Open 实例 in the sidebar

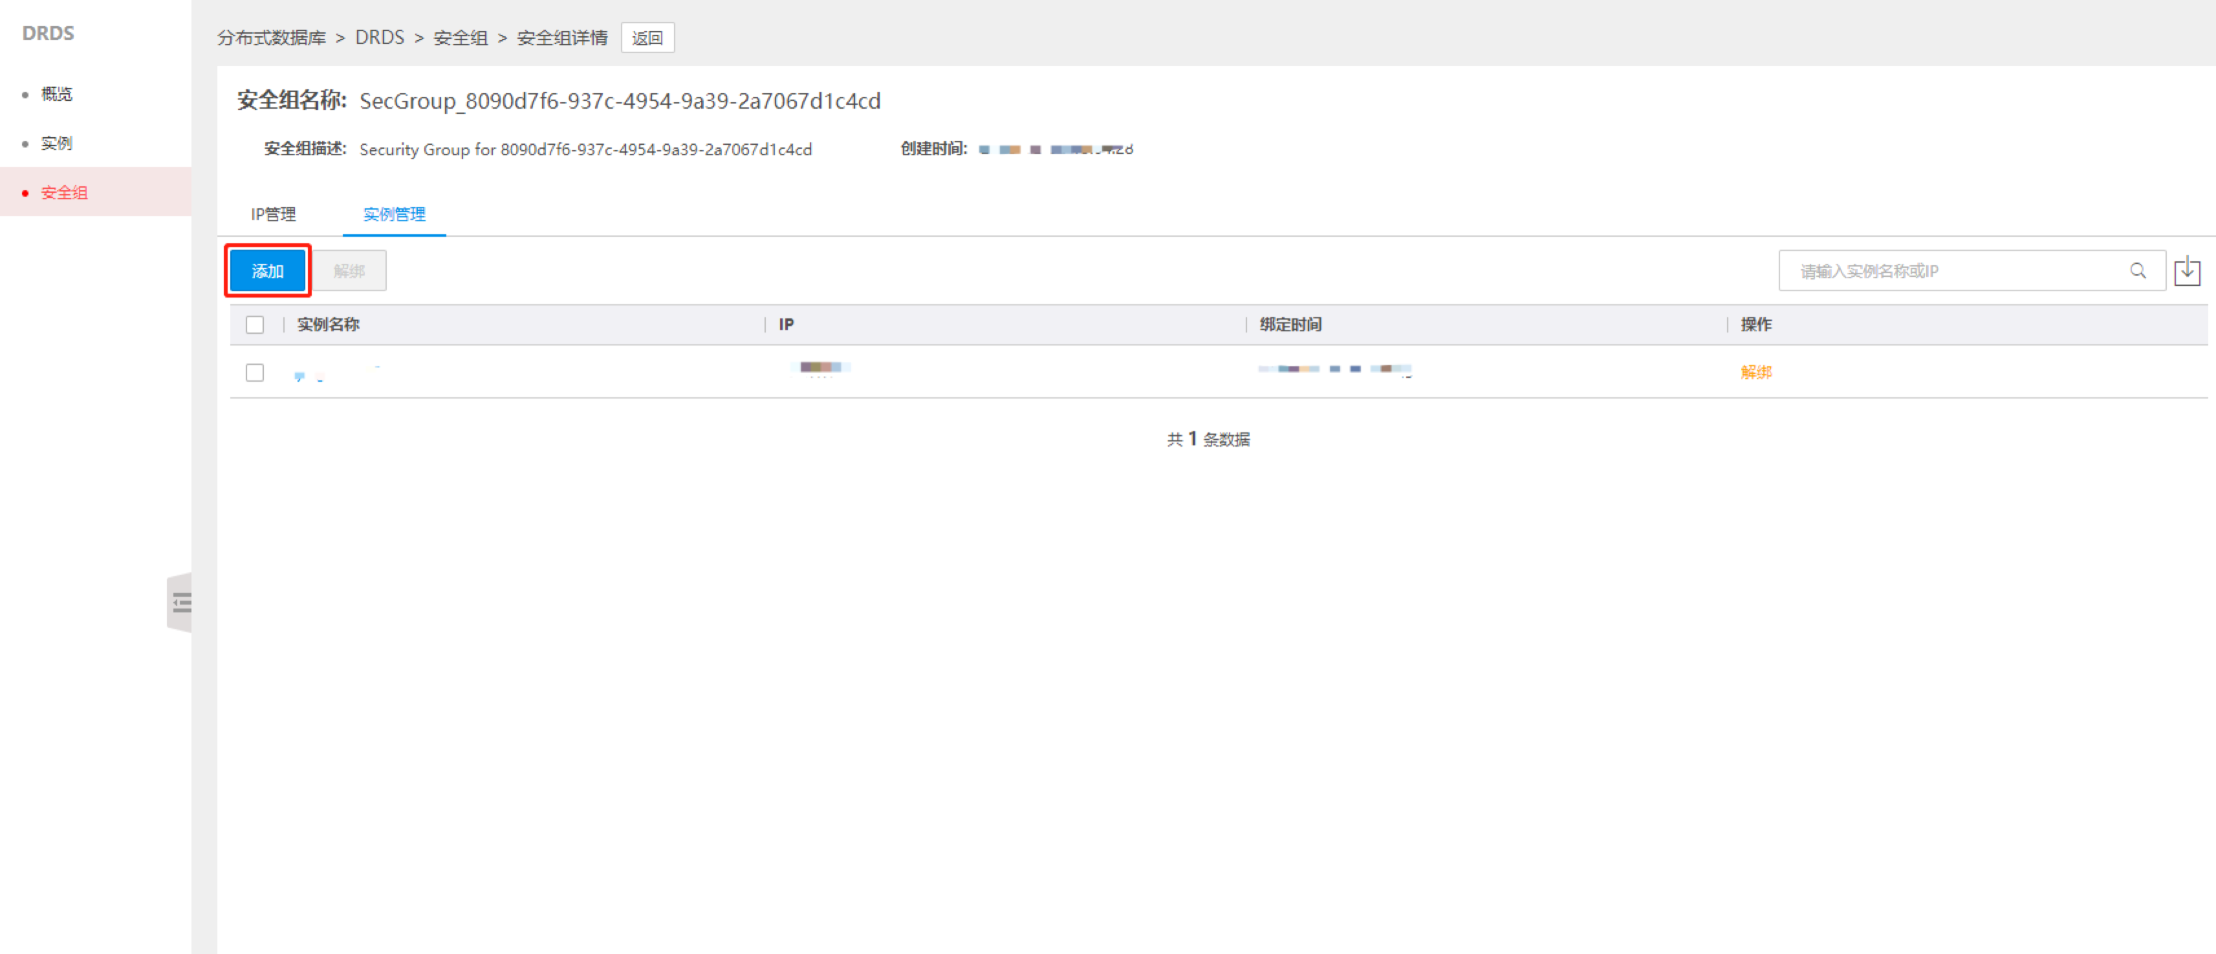[57, 143]
